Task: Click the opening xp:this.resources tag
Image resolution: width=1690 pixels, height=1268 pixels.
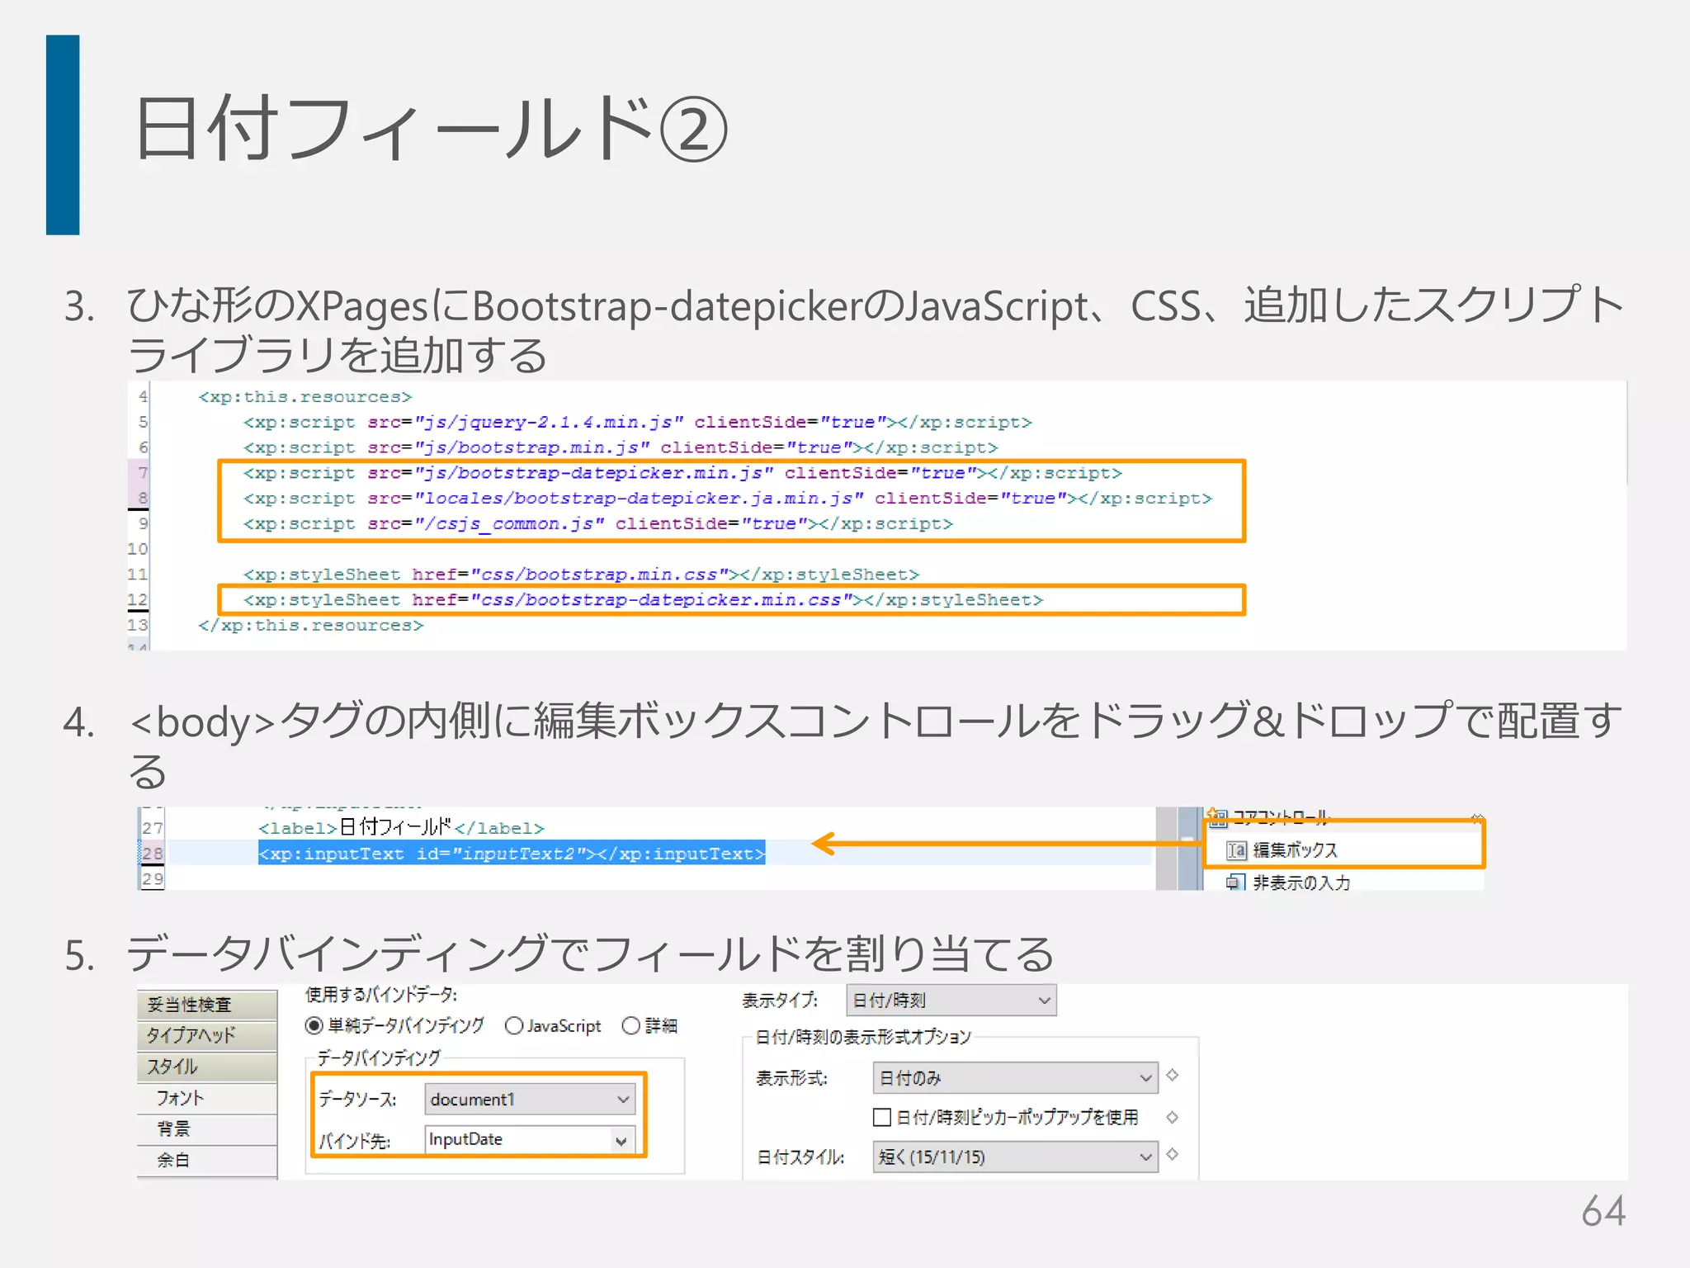Action: click(x=304, y=397)
